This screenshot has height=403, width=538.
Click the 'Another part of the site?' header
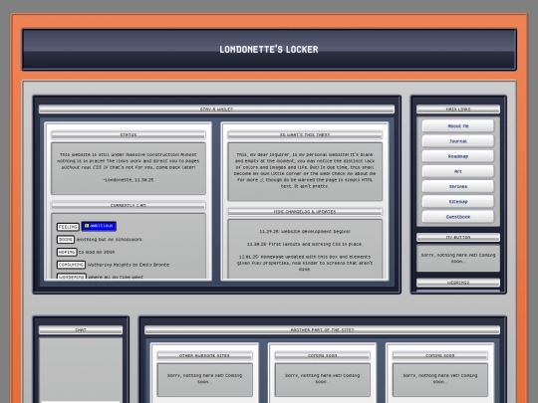pyautogui.click(x=322, y=329)
